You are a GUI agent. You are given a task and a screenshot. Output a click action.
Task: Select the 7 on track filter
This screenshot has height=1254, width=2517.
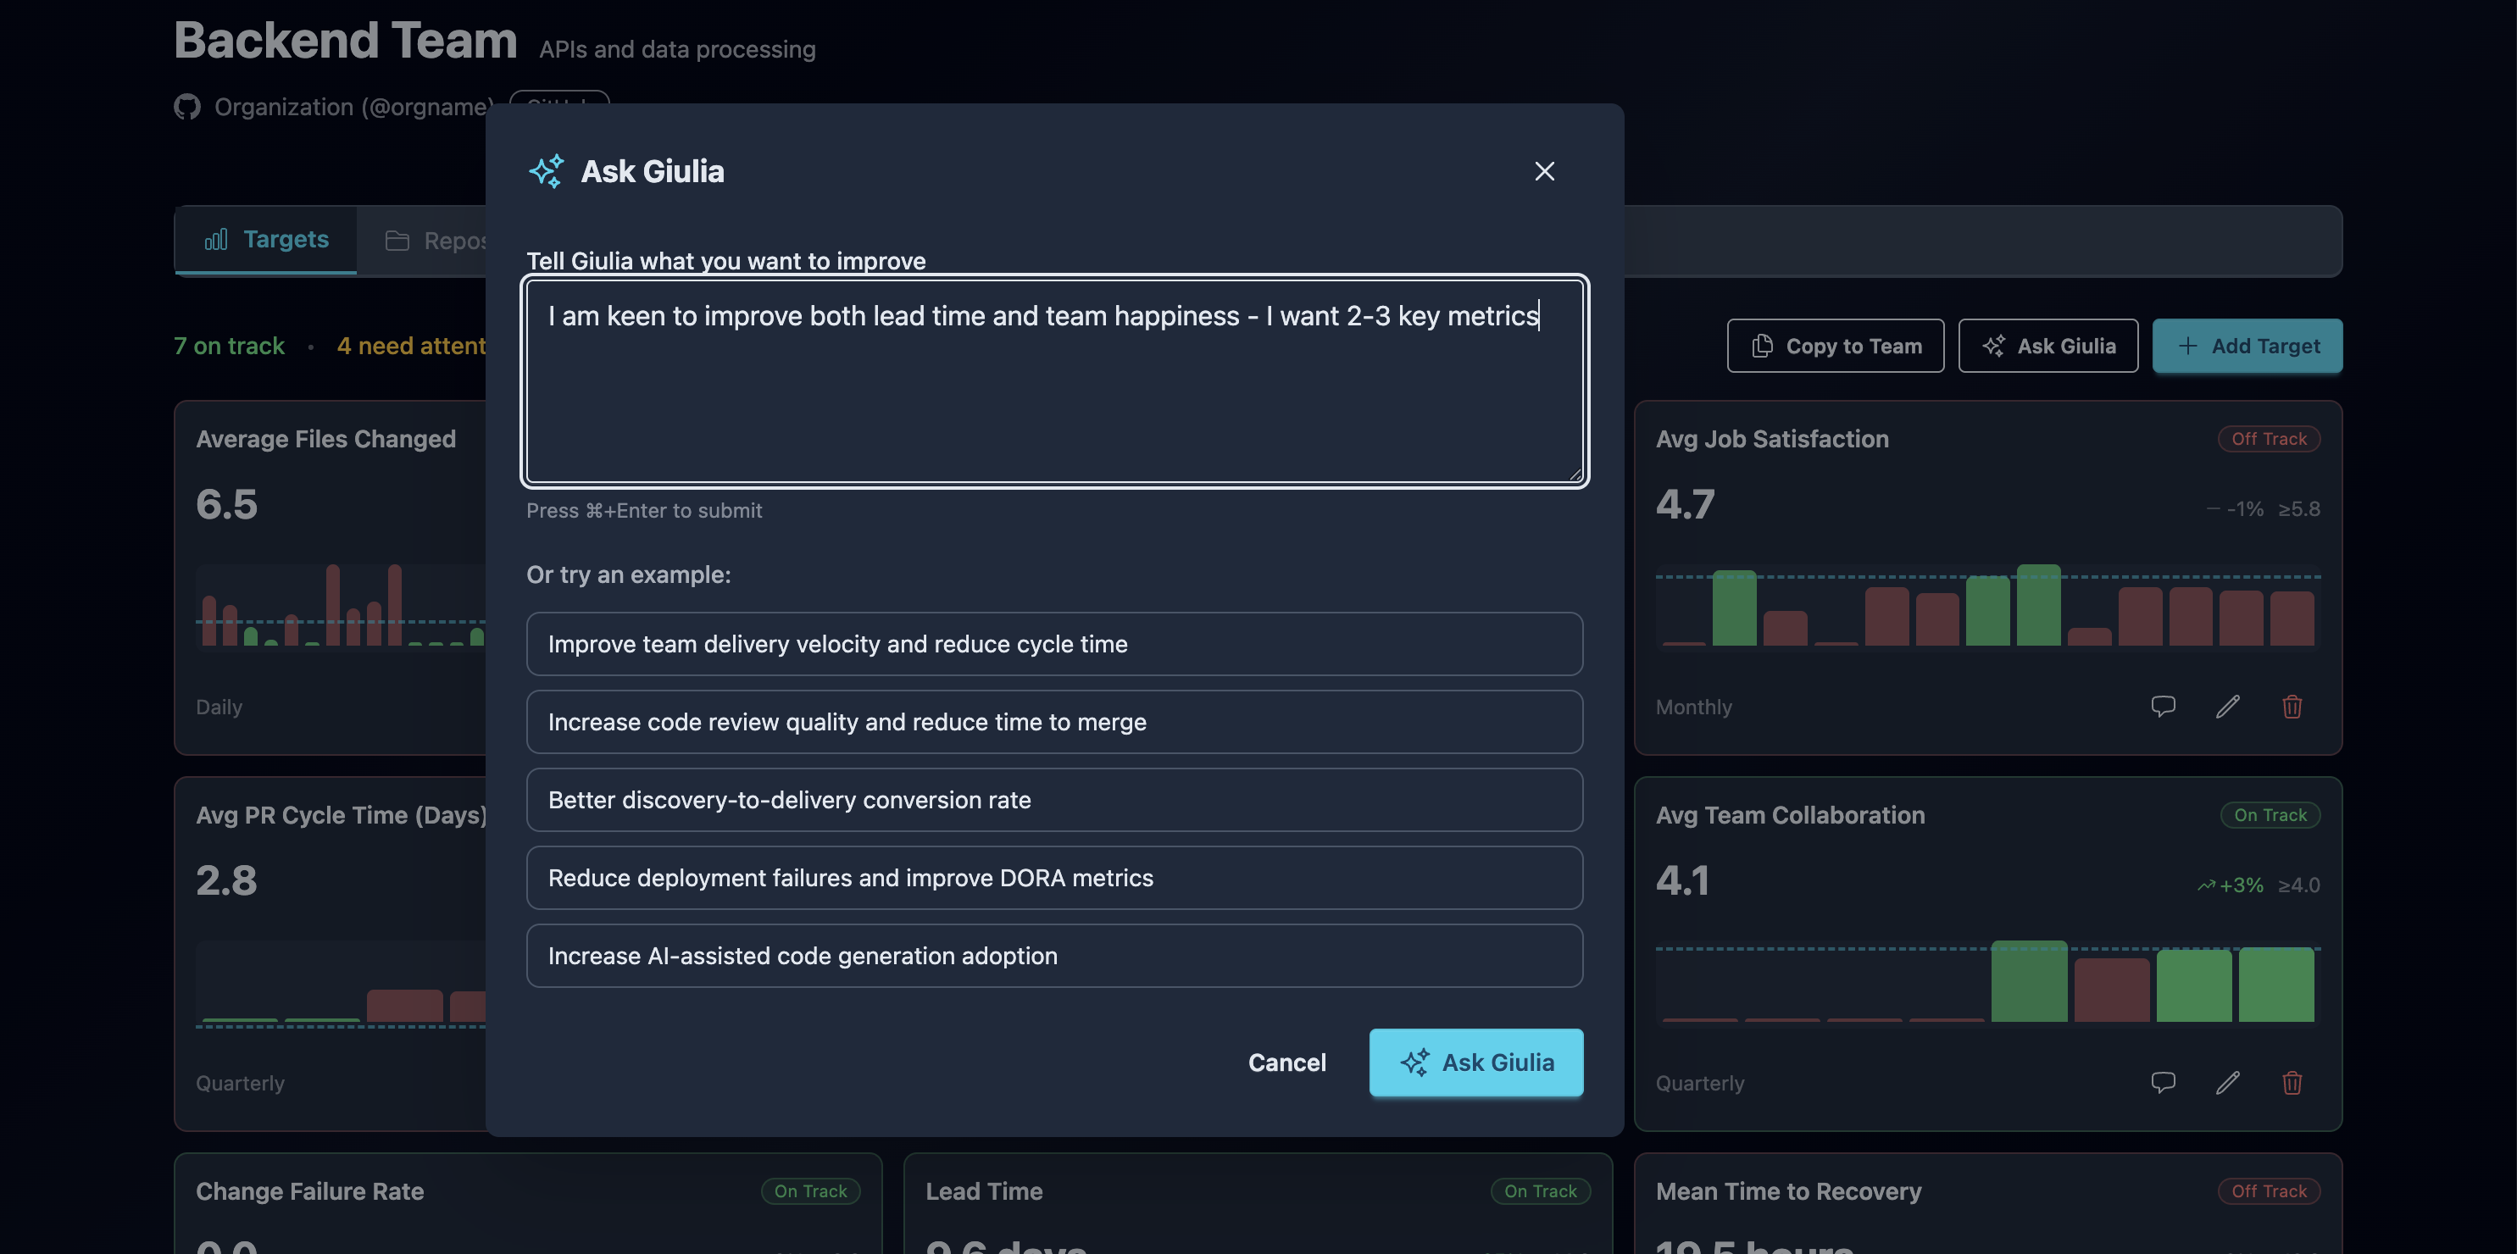(x=230, y=345)
